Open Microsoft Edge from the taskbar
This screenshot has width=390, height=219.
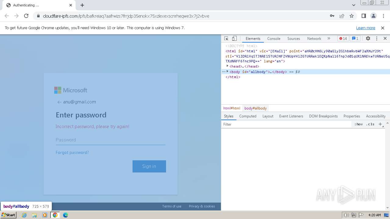[65, 215]
